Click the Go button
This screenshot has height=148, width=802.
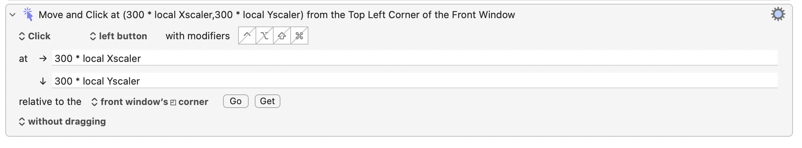[x=236, y=101]
